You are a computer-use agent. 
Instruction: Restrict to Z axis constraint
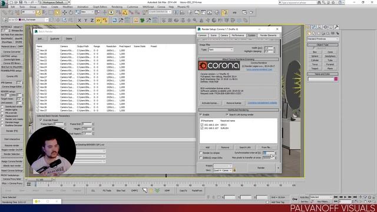(92, 21)
